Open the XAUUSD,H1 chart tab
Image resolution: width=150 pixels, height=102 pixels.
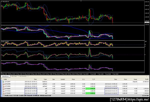[5, 76]
